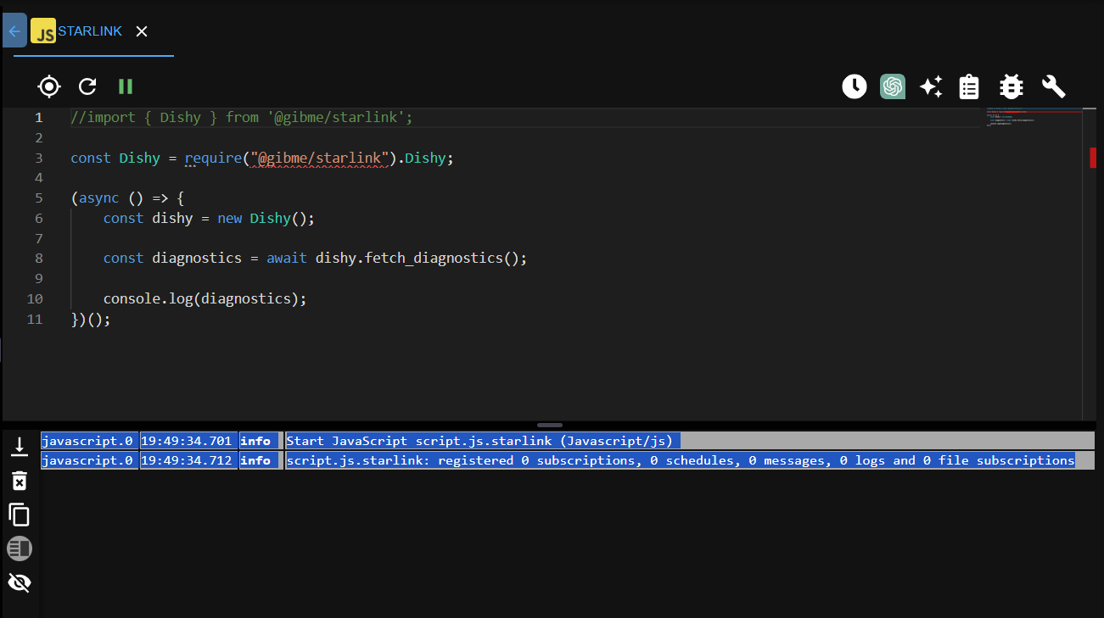Image resolution: width=1104 pixels, height=618 pixels.
Task: Click 'javascript.0' in the 19:49:34.701 log row
Action: click(x=87, y=441)
